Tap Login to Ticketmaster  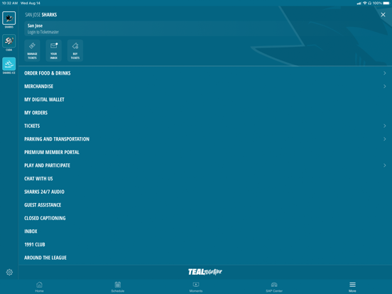pyautogui.click(x=43, y=32)
